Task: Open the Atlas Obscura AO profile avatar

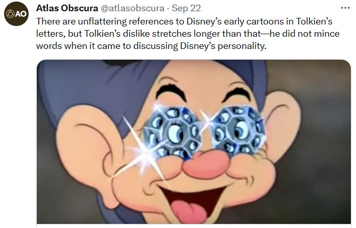Action: pos(16,14)
